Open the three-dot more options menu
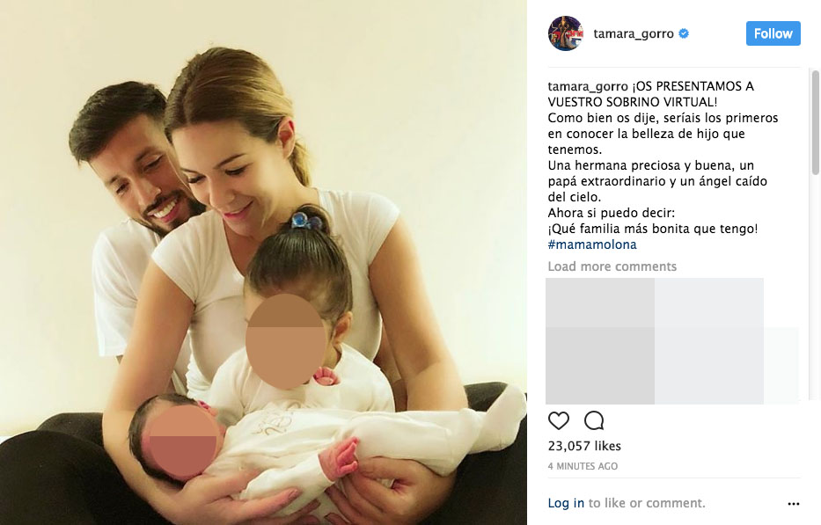The width and height of the screenshot is (821, 525). tap(793, 504)
